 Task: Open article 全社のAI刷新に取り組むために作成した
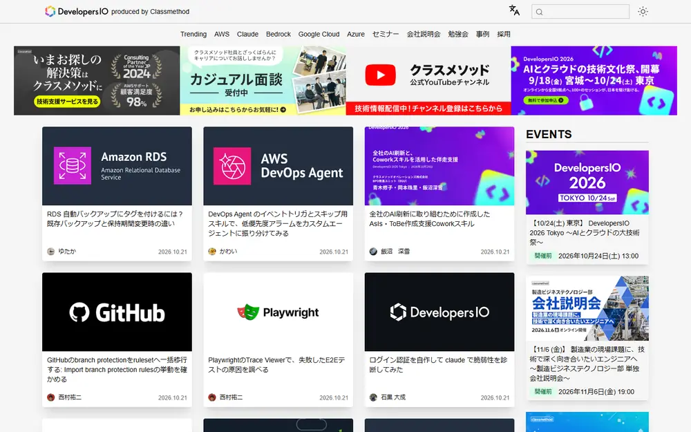(x=430, y=218)
